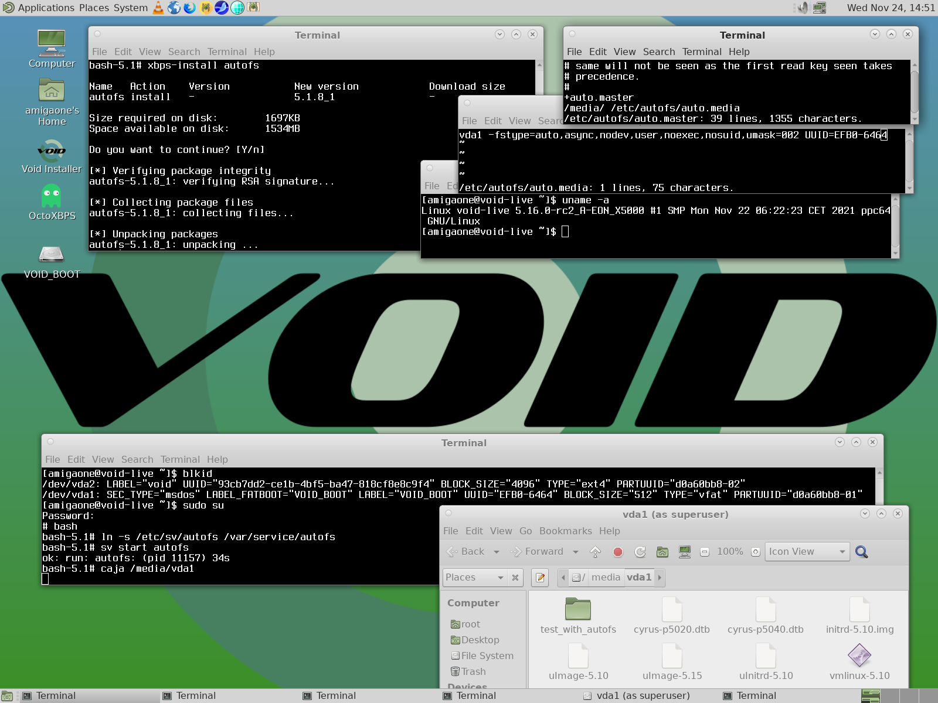
Task: Open File System in the Caja sidebar
Action: [482, 656]
